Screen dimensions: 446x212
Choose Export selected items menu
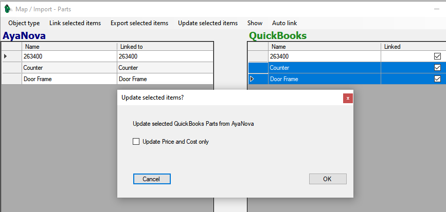[x=139, y=23]
